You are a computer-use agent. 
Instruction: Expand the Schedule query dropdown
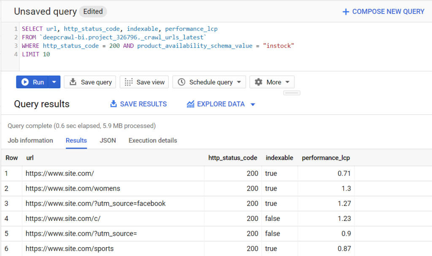click(x=239, y=82)
